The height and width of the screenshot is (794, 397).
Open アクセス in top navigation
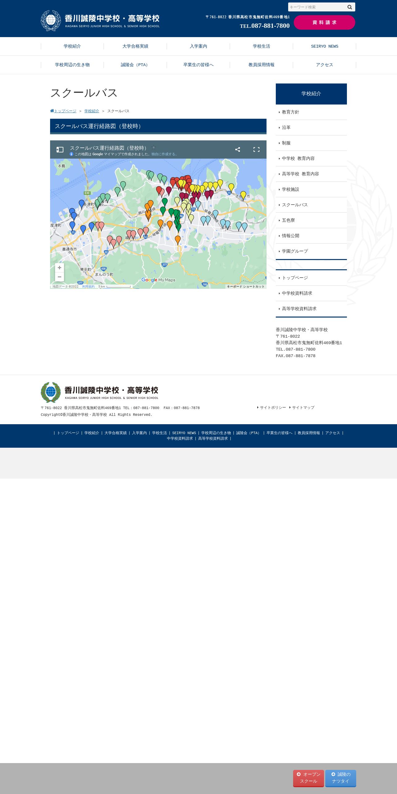(325, 65)
